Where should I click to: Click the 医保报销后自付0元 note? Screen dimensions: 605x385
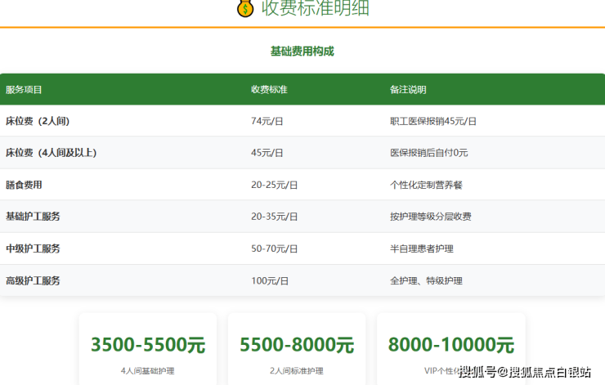click(429, 153)
